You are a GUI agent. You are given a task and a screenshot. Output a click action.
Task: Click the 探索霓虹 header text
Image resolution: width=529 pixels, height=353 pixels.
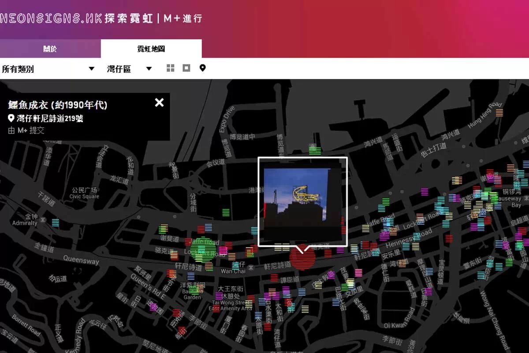click(129, 18)
